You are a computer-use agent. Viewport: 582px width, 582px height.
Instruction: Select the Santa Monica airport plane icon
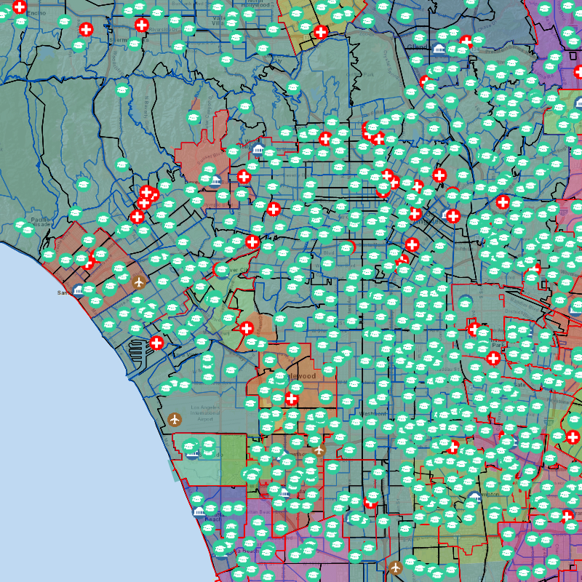(x=139, y=282)
